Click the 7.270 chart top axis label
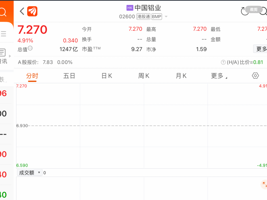Viewport: 267px width, 200px height. tap(22, 86)
